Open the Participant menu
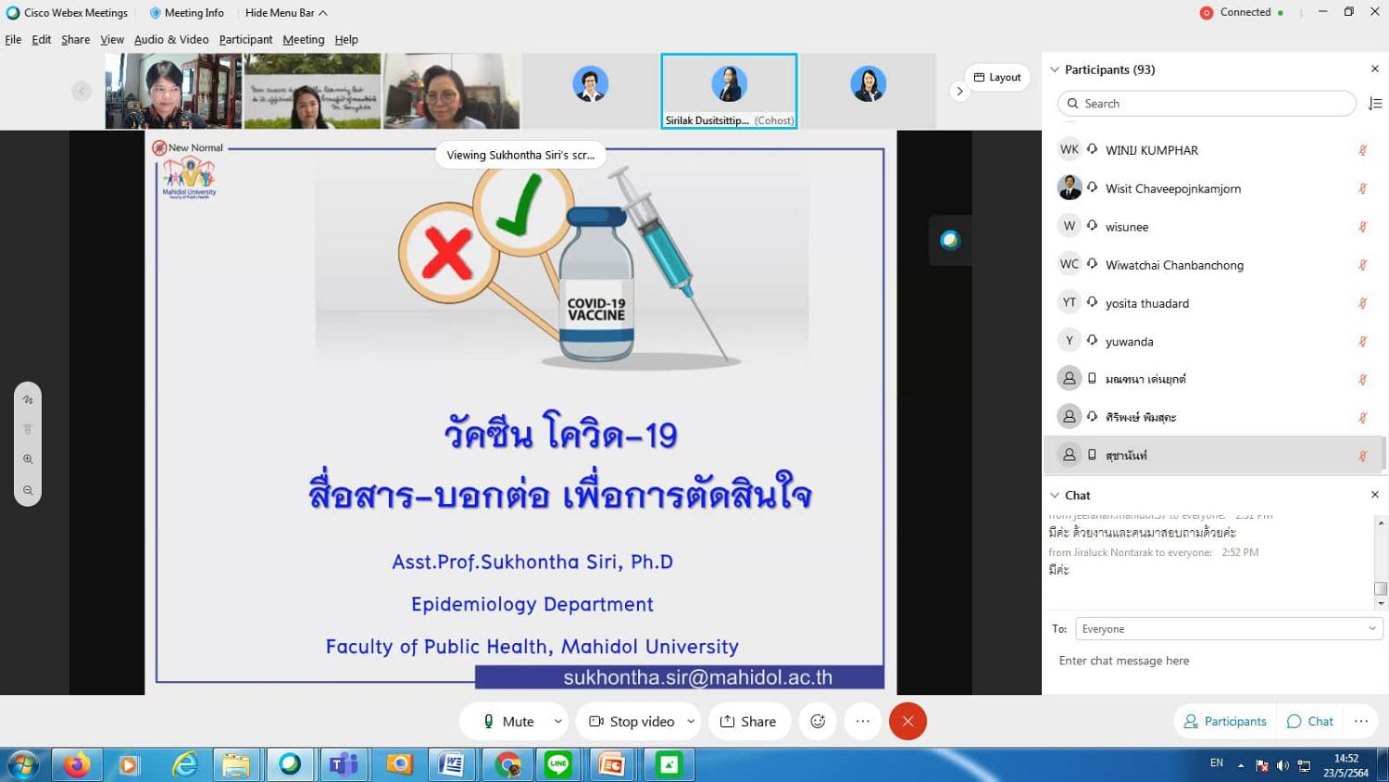1389x782 pixels. coord(245,40)
